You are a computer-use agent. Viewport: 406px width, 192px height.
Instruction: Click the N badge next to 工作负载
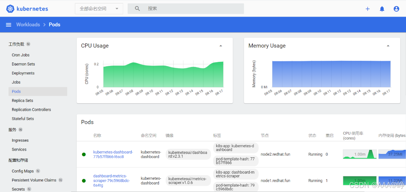(28, 44)
